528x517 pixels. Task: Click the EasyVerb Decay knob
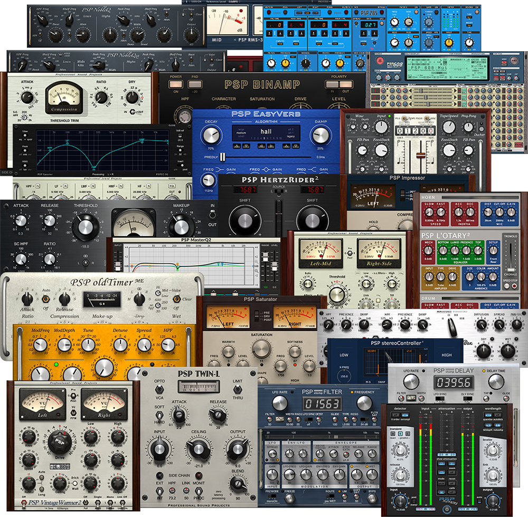point(211,136)
